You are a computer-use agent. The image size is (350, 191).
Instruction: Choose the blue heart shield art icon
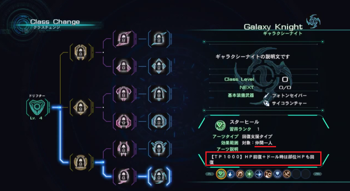tap(277, 174)
